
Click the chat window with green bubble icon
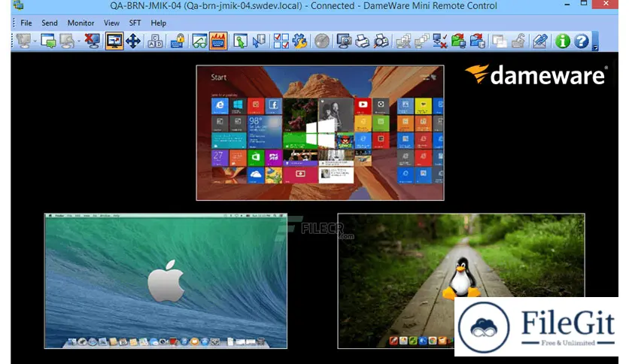click(49, 41)
